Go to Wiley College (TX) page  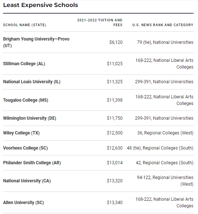21,133
